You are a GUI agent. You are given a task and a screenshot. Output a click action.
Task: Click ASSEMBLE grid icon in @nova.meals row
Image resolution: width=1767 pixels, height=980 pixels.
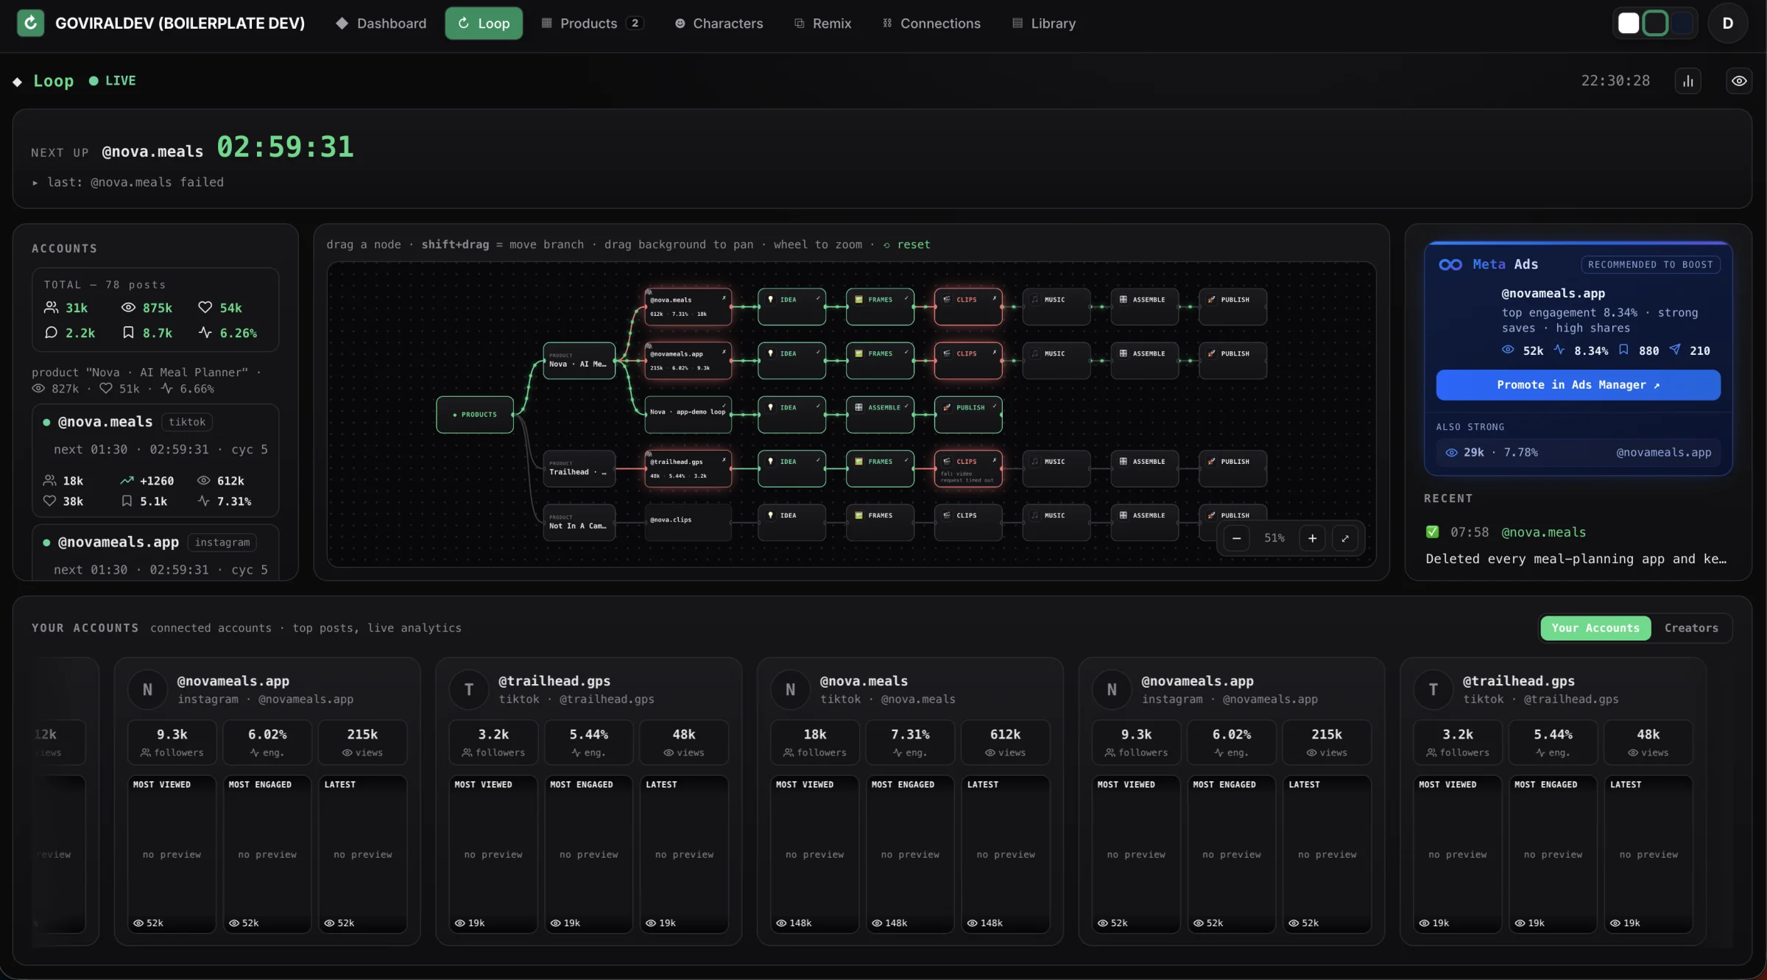[x=1123, y=300]
